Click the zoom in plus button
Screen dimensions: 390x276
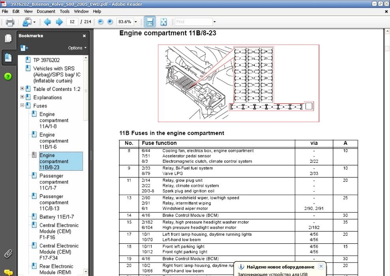[x=110, y=22]
